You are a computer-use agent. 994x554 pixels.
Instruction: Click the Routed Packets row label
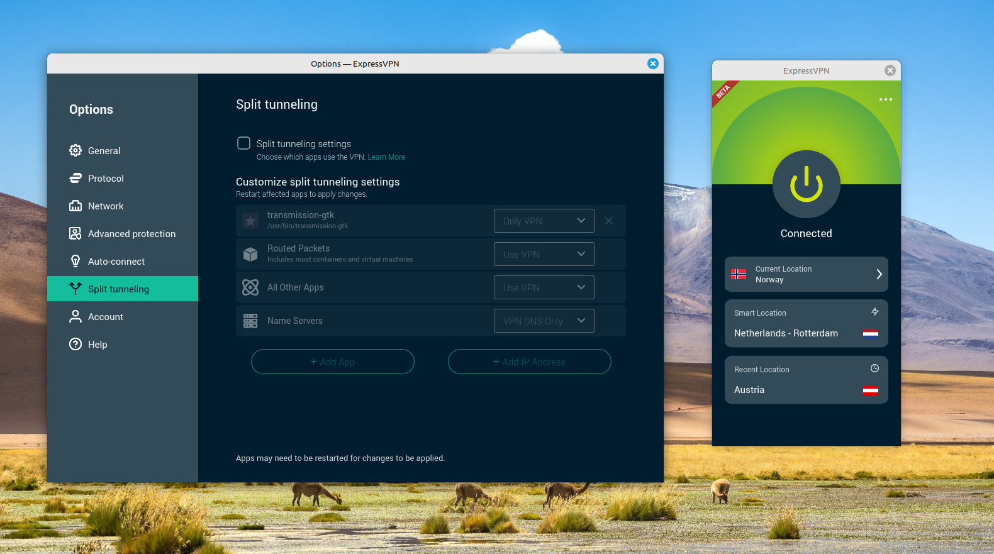pos(298,248)
